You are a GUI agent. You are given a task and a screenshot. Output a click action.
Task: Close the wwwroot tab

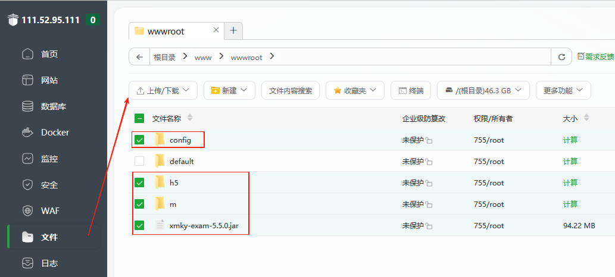(216, 31)
